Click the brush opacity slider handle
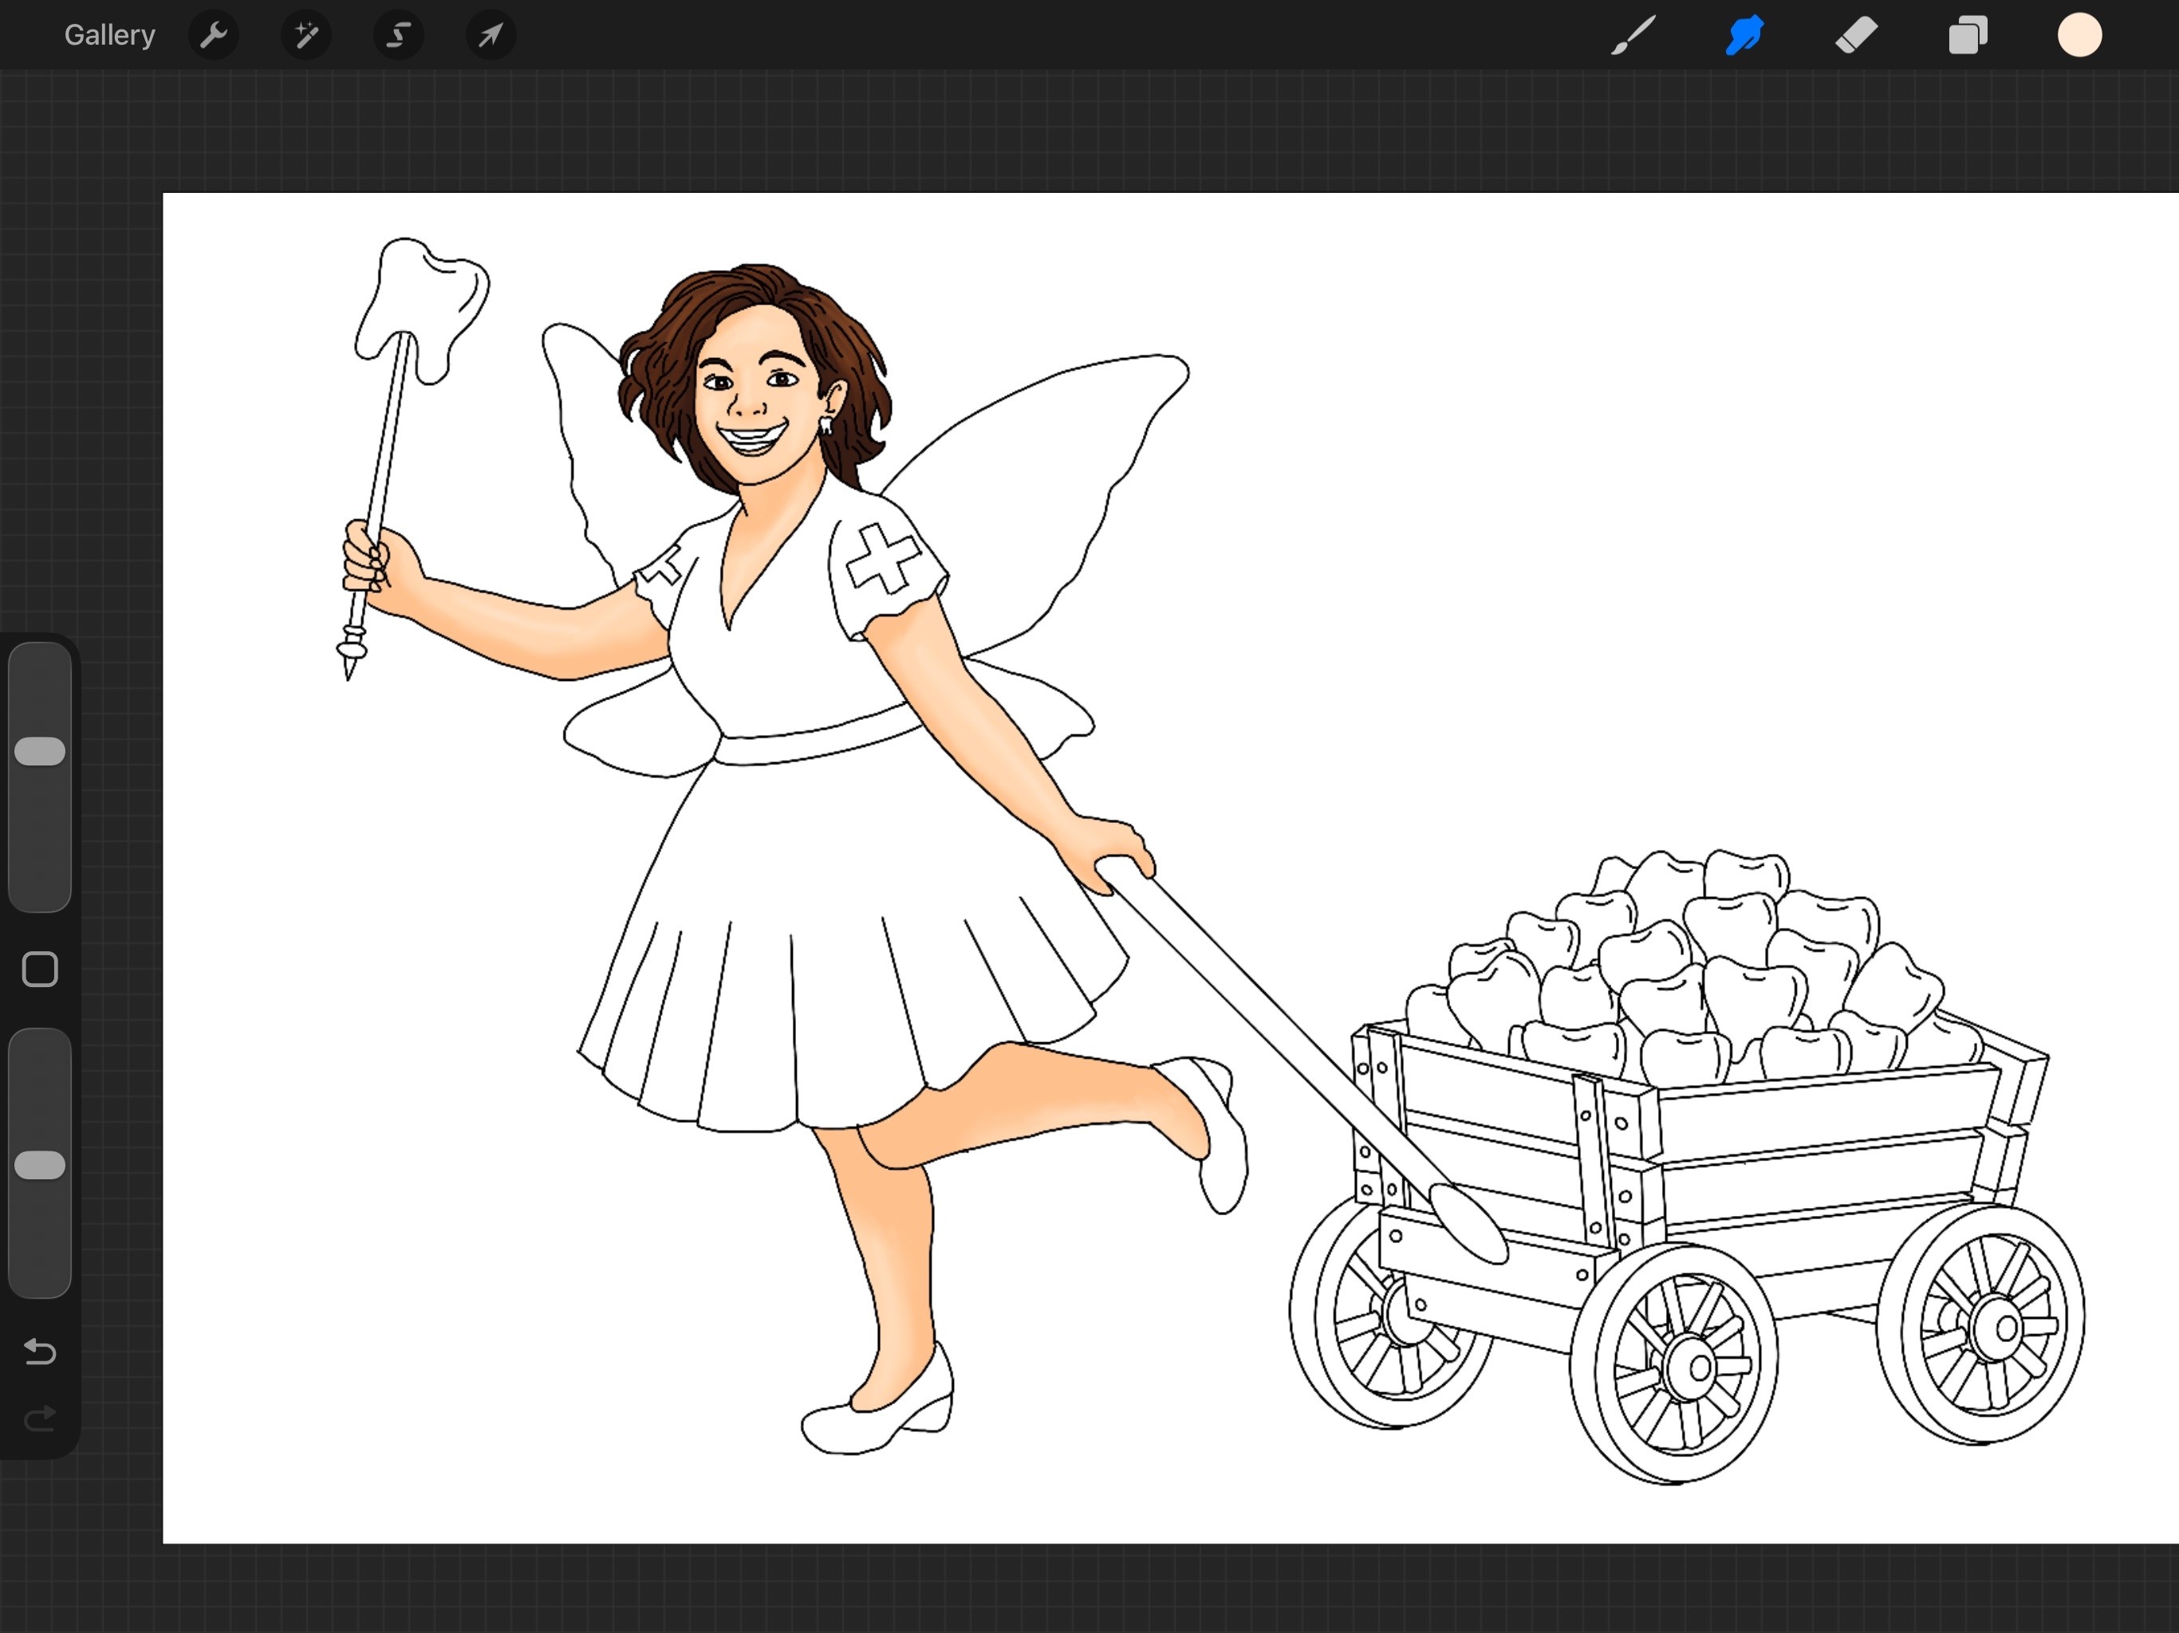The width and height of the screenshot is (2179, 1633). point(41,1165)
